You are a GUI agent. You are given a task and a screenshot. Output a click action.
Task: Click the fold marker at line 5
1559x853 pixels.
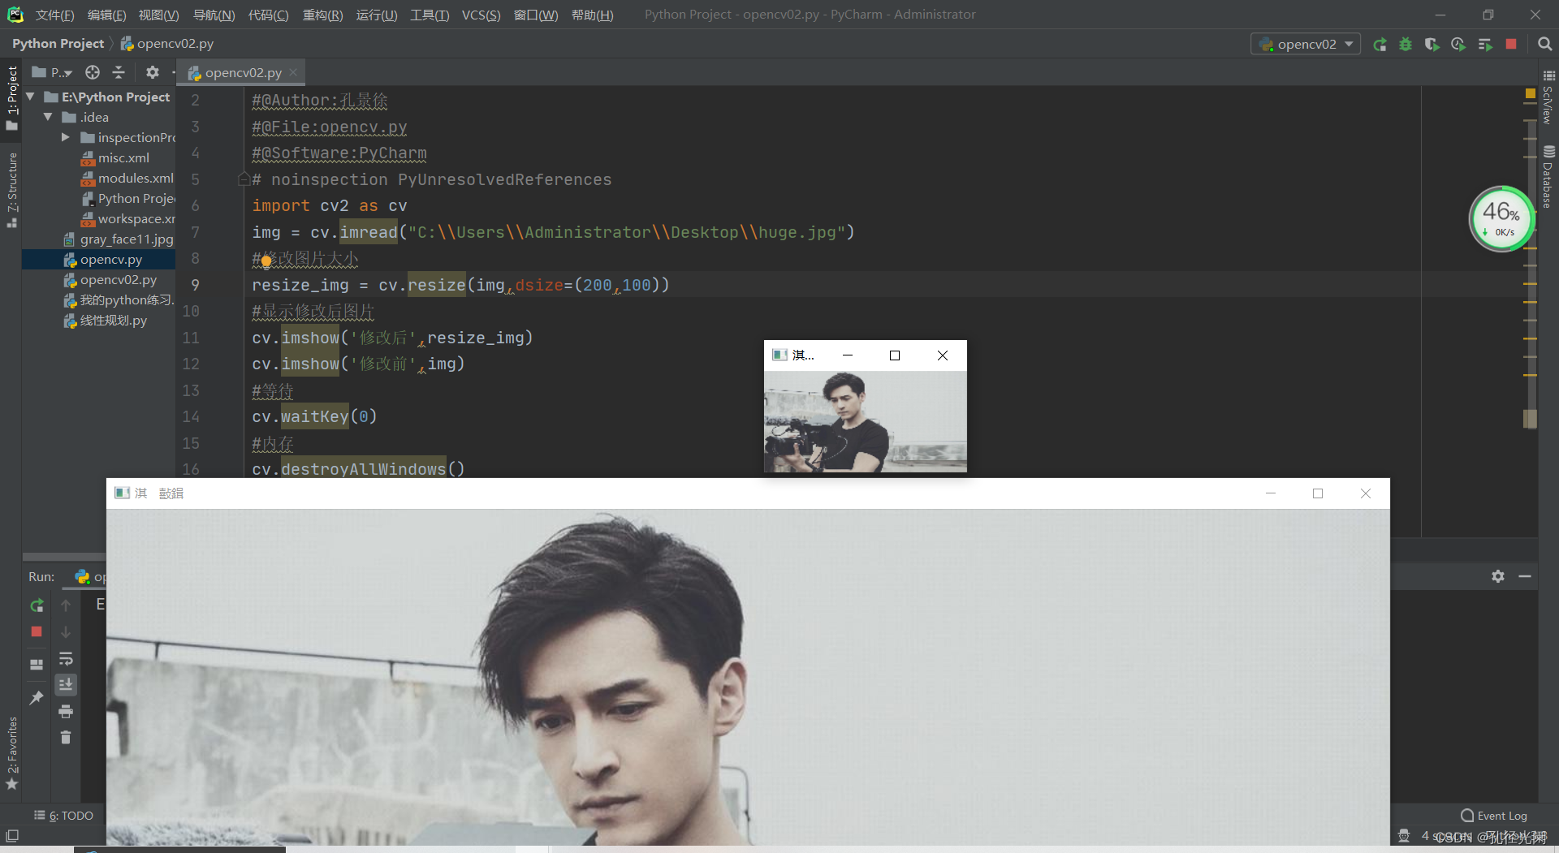[x=244, y=179]
